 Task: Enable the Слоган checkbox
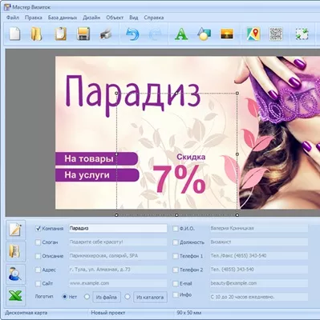(38, 242)
